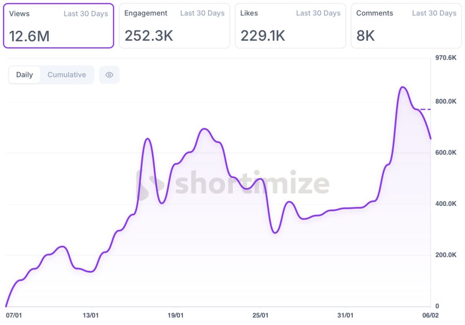Select the Views metric card

[x=58, y=26]
